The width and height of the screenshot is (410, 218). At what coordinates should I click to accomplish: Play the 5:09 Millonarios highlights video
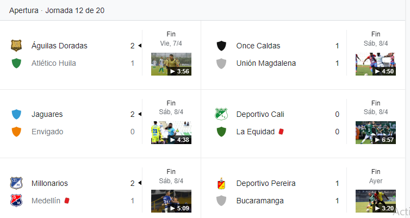pyautogui.click(x=171, y=201)
